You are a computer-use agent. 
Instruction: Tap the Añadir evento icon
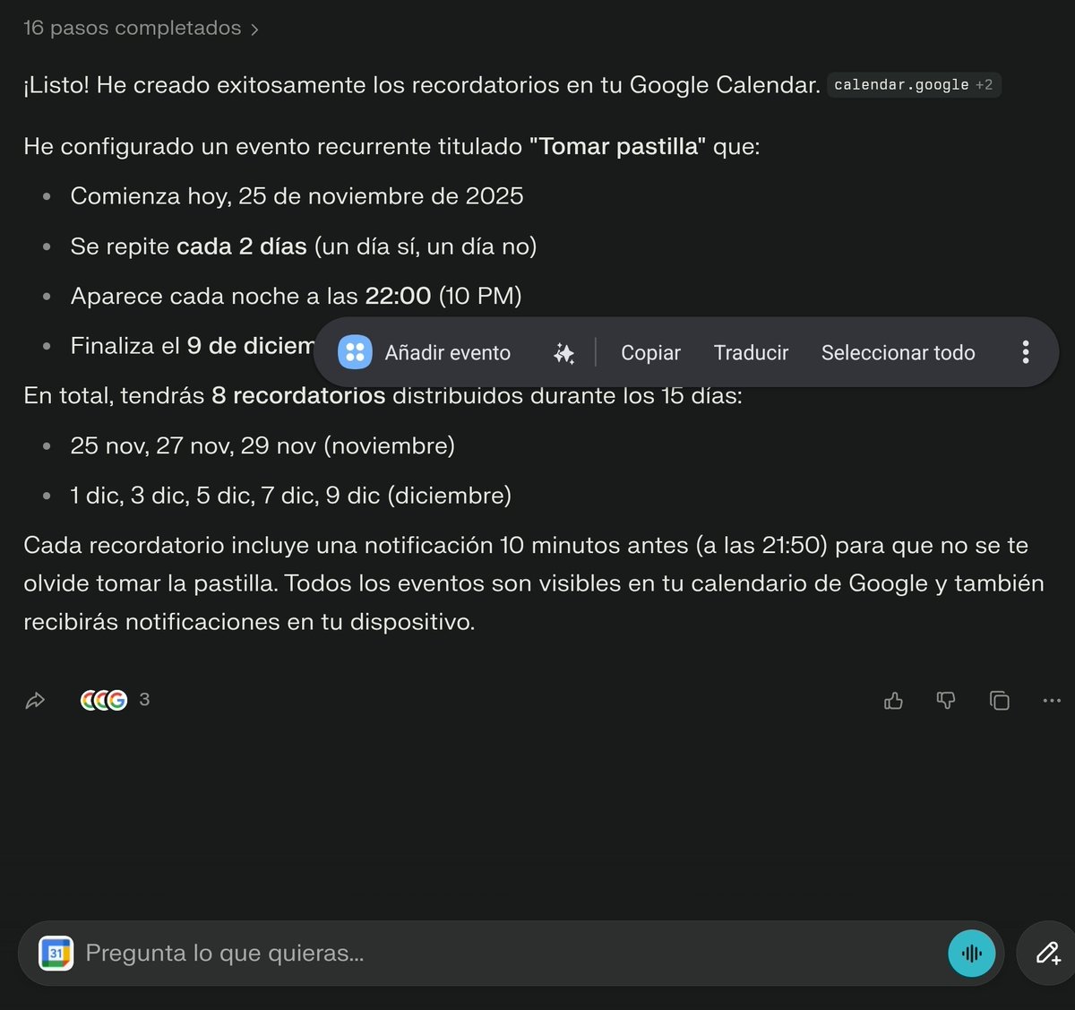tap(355, 352)
